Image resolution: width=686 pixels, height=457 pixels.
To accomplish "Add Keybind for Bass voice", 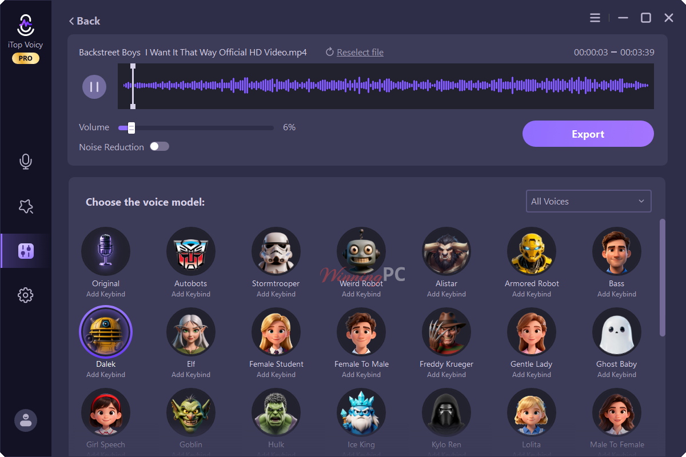I will tap(617, 294).
